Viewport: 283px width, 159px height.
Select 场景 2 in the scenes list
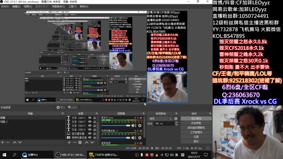[x=33, y=122]
